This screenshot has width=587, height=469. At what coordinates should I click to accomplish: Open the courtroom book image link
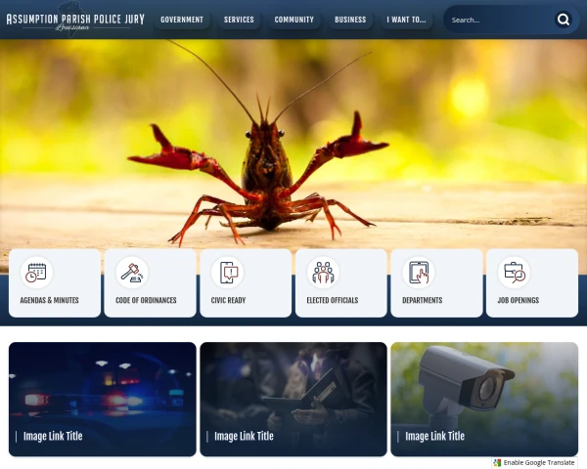coord(293,399)
